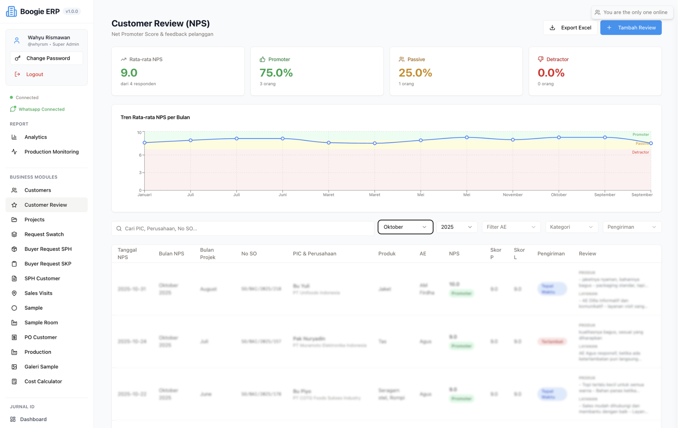Go to Customers in sidebar
Viewport: 678px width, 428px height.
click(38, 190)
